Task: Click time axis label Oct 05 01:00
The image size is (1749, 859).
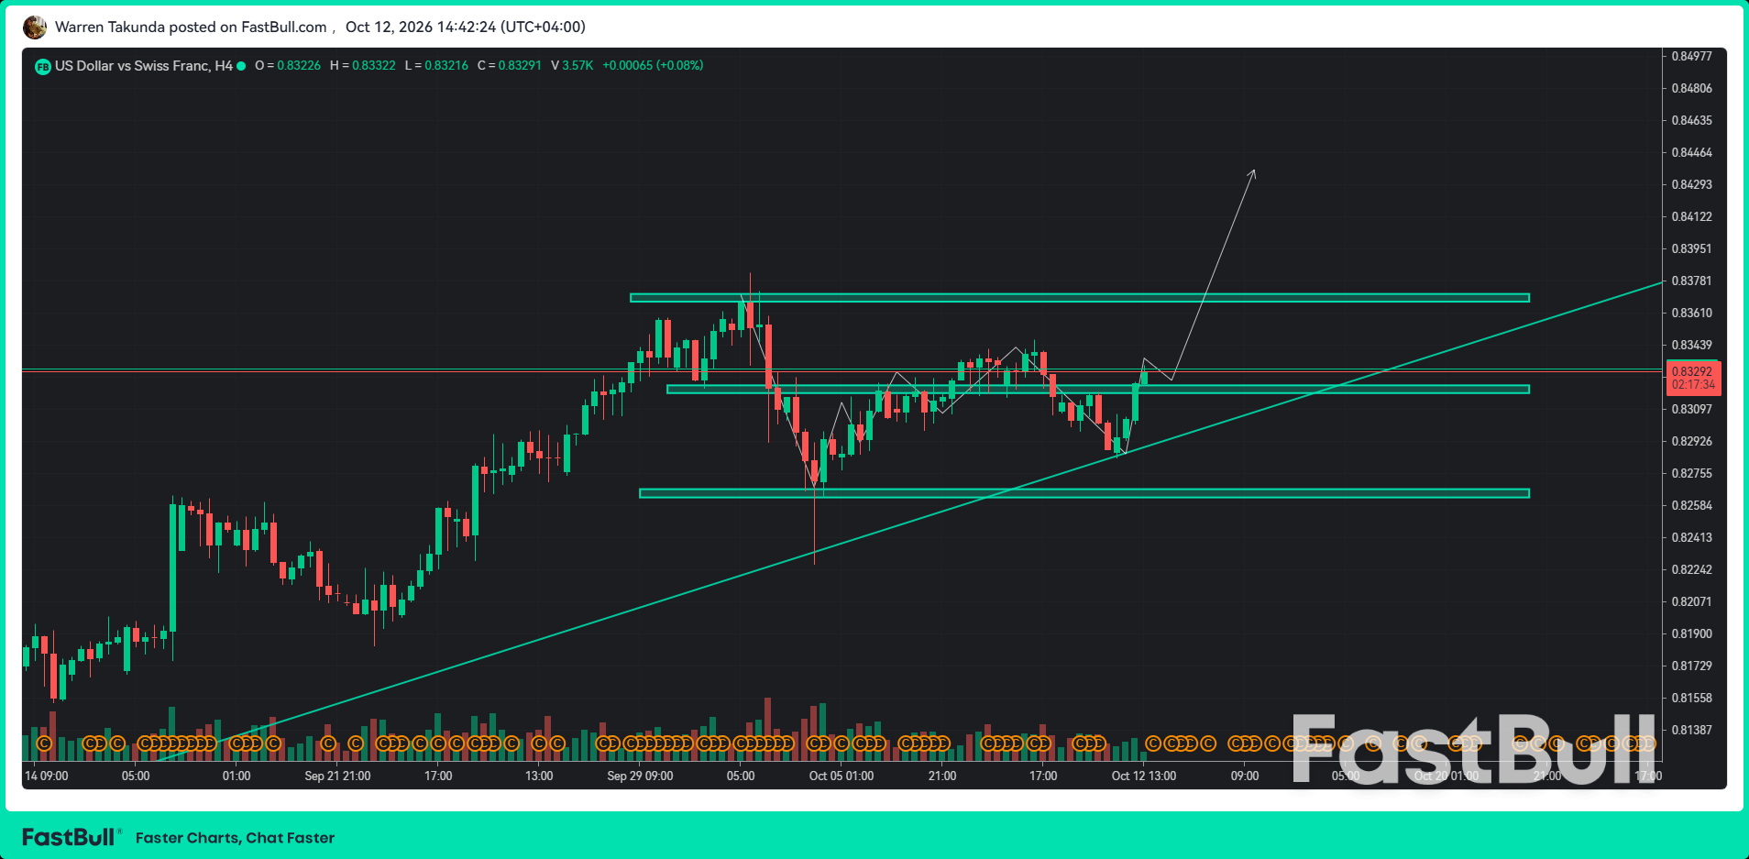Action: tap(841, 776)
